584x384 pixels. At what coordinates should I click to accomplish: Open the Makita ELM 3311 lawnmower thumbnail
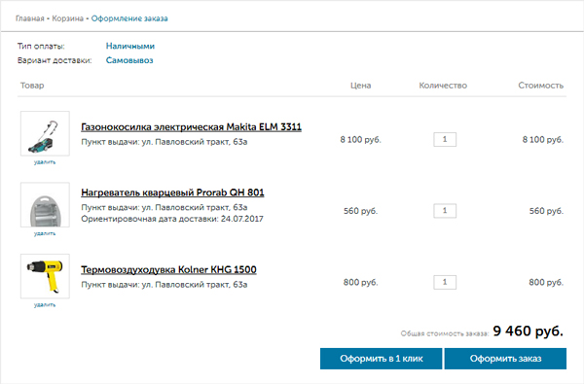pos(45,133)
